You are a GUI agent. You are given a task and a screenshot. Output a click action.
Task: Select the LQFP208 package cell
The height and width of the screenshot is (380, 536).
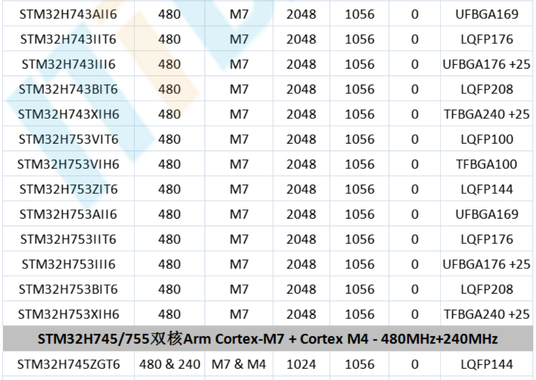477,87
